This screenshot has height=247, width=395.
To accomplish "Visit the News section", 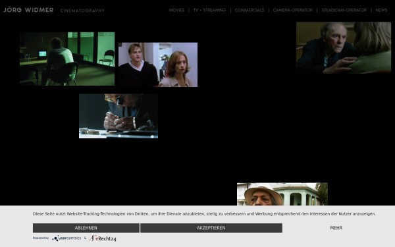I will (381, 11).
